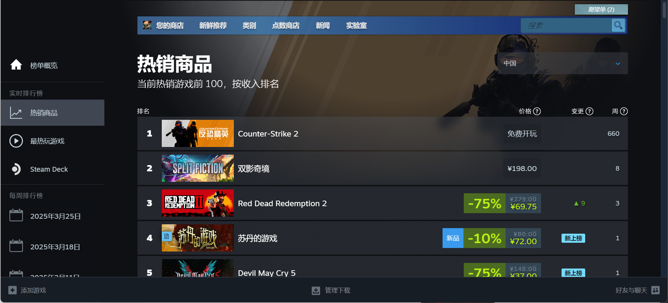Open the Counter-Strike 2 thumbnail

pyautogui.click(x=198, y=133)
